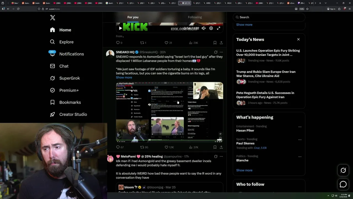Bookmark the Kick video post
This screenshot has width=353, height=199.
pos(215,43)
